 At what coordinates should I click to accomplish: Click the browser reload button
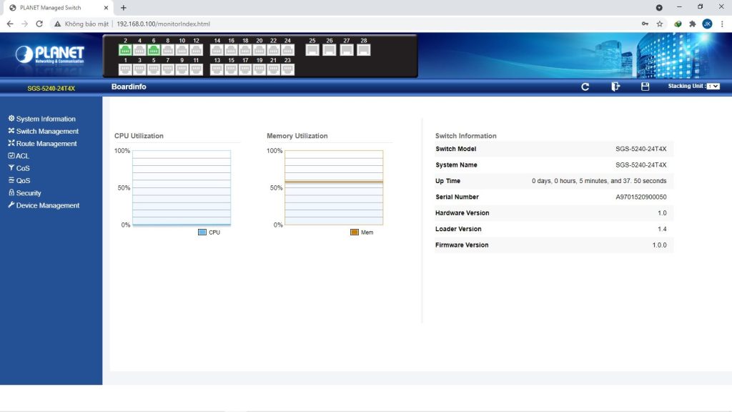39,24
